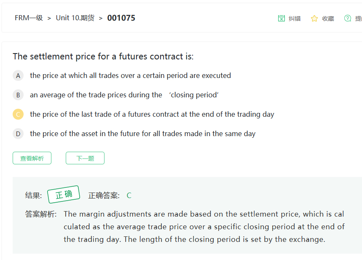Choose answer option D circle
Image resolution: width=362 pixels, height=260 pixels.
(18, 134)
